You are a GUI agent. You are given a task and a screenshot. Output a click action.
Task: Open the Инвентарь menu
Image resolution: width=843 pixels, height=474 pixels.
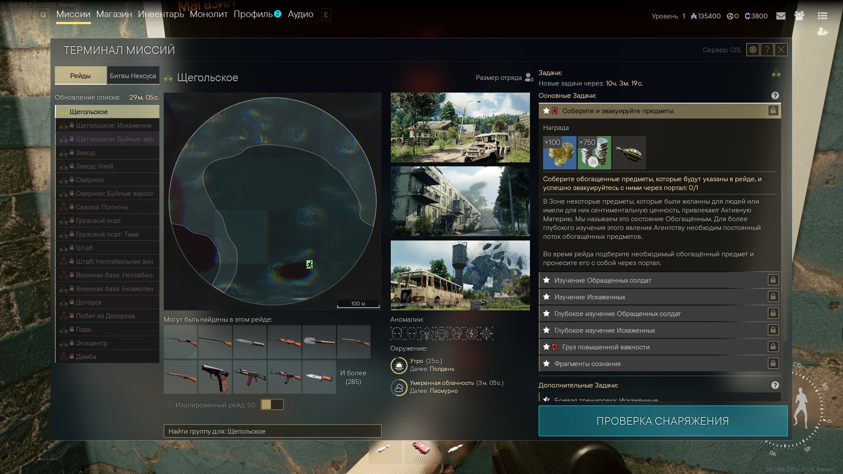pos(161,14)
